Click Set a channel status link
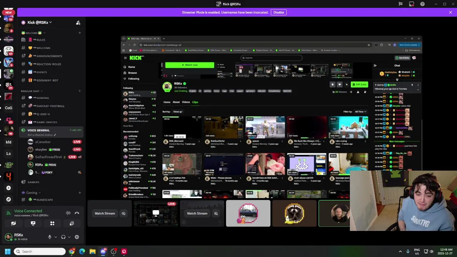Image resolution: width=457 pixels, height=257 pixels. point(42,135)
